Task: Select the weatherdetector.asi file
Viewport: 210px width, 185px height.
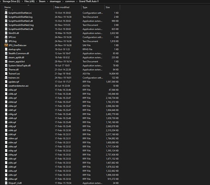Action: (x=19, y=86)
